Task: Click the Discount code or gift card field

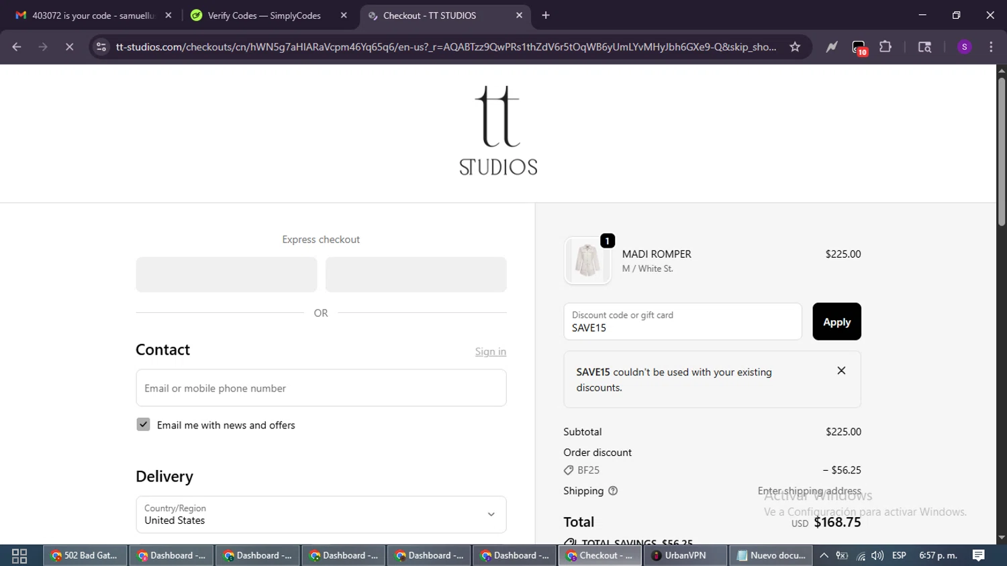Action: [683, 322]
